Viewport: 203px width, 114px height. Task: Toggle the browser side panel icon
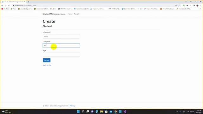194,6
